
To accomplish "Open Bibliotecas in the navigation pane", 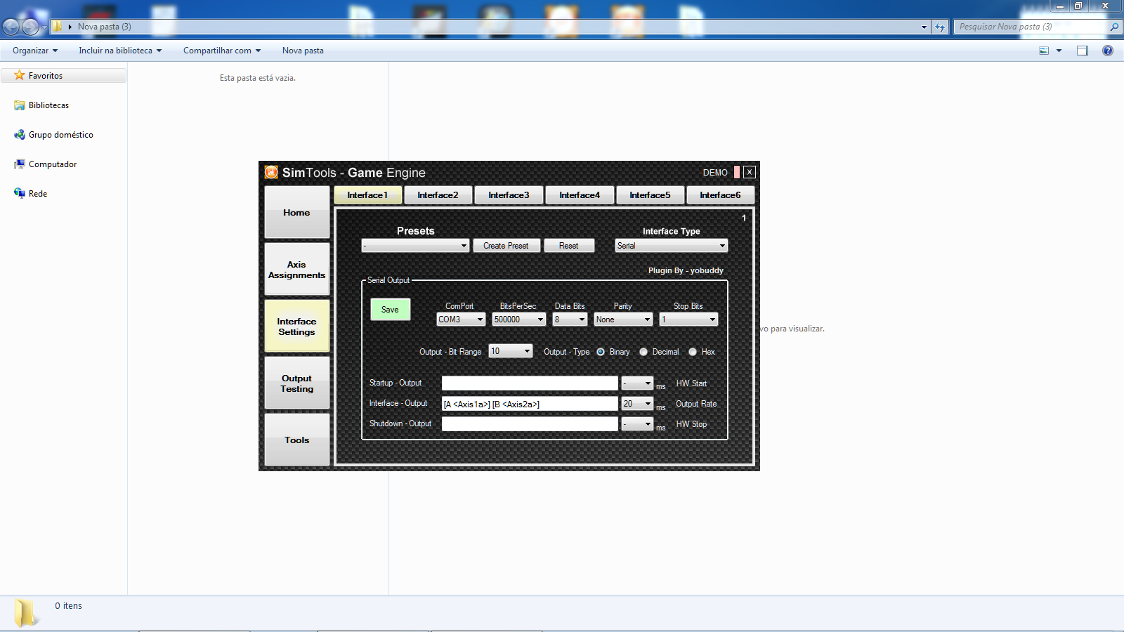I will coord(48,105).
